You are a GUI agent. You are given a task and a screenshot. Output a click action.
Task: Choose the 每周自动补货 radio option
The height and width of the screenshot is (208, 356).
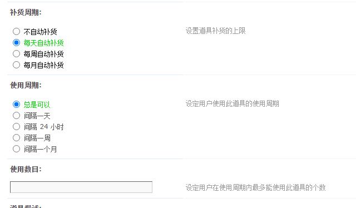[x=16, y=53]
